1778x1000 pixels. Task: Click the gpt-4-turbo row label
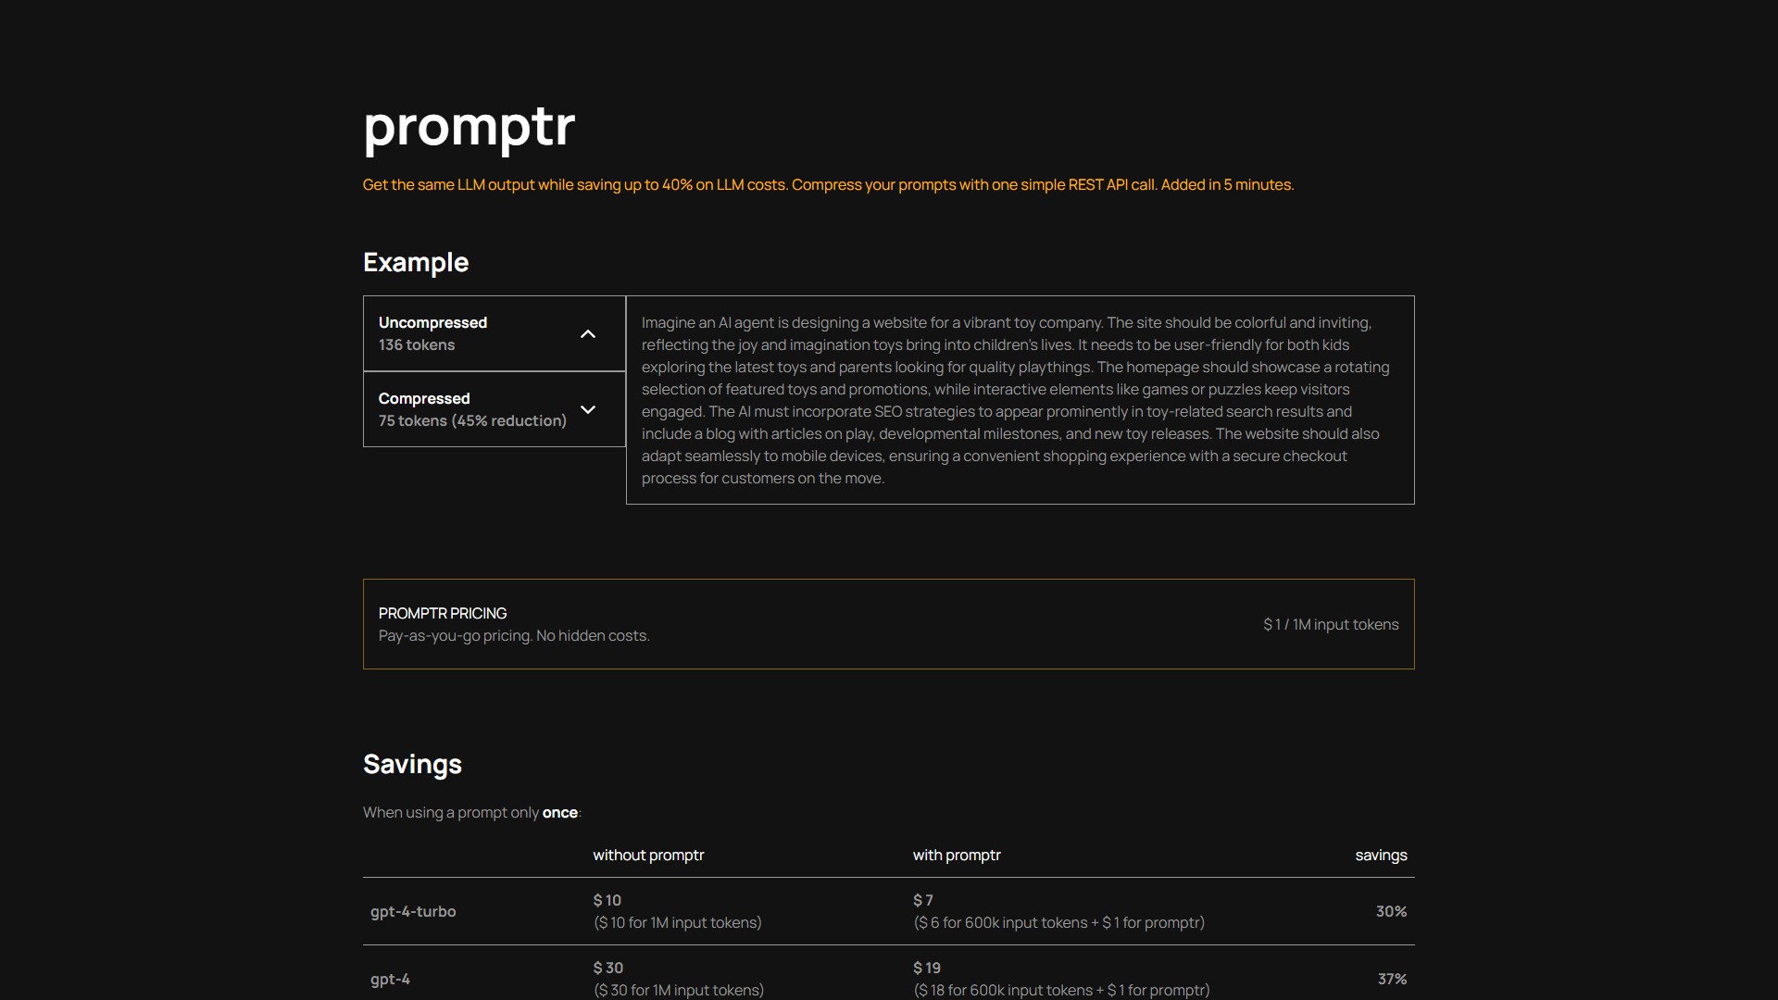tap(413, 911)
